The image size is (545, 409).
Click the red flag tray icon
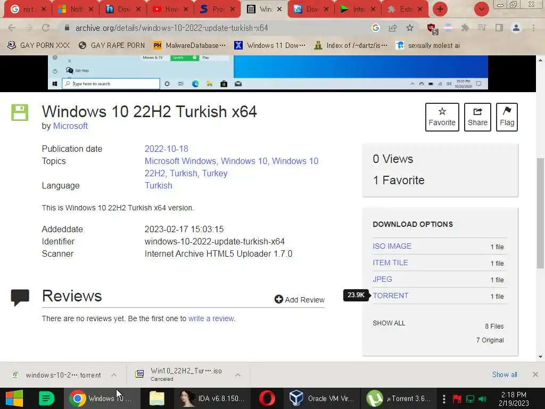pos(457,399)
